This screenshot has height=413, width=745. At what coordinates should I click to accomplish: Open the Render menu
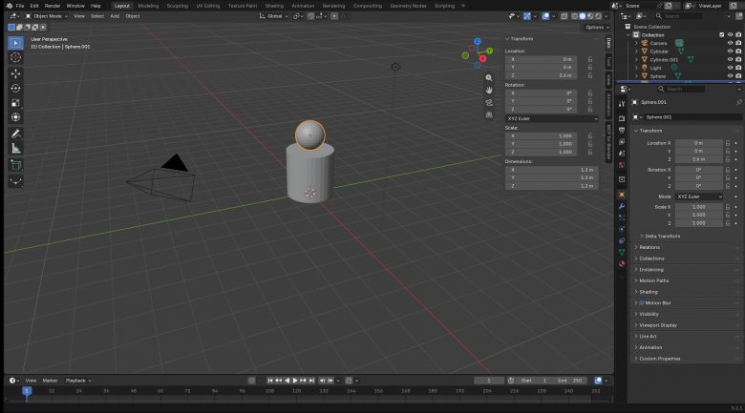pos(53,6)
